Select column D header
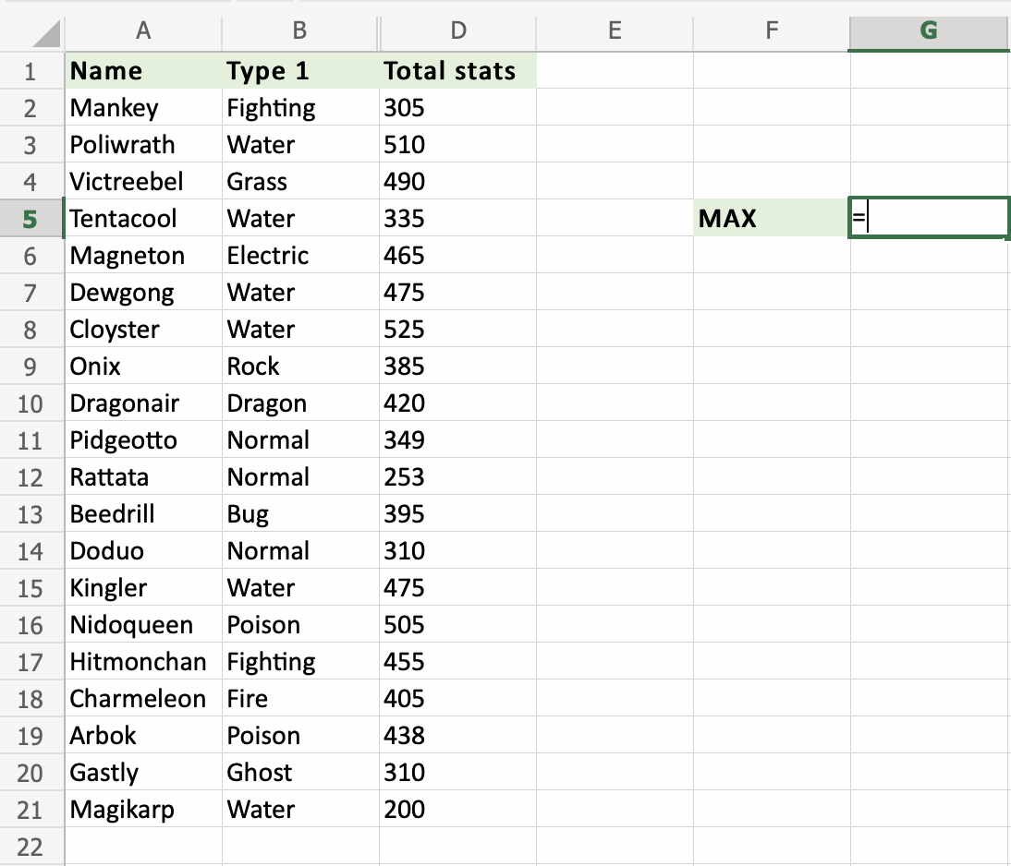Screen dimensions: 1011x866 pos(458,31)
